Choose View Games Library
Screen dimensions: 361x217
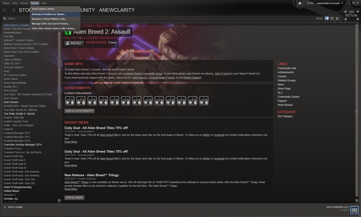tap(55, 9)
